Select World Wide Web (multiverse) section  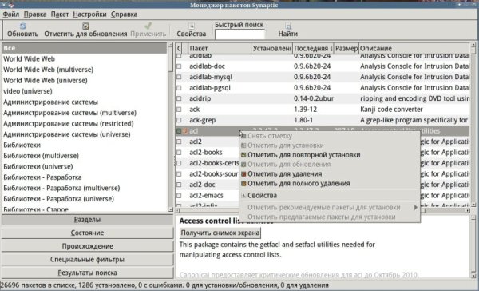coord(85,70)
